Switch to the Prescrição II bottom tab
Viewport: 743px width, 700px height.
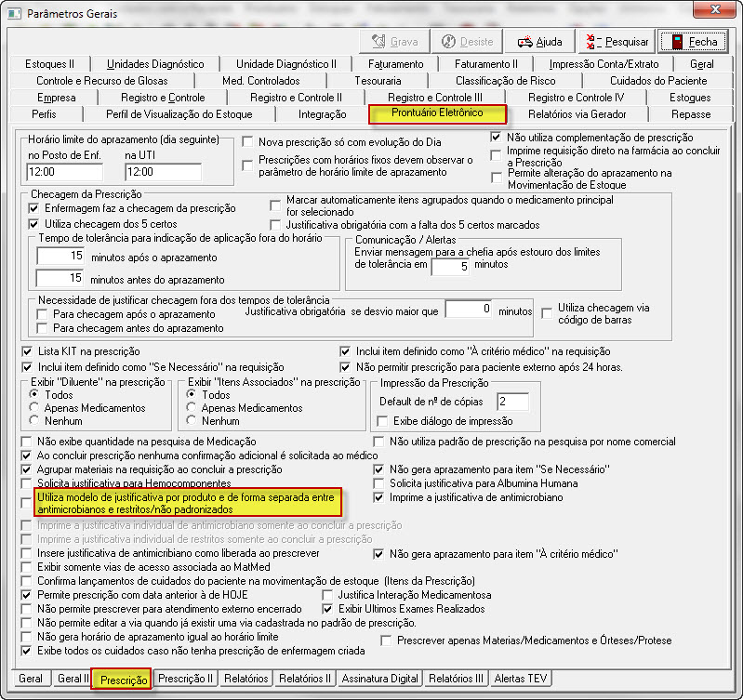tap(185, 679)
